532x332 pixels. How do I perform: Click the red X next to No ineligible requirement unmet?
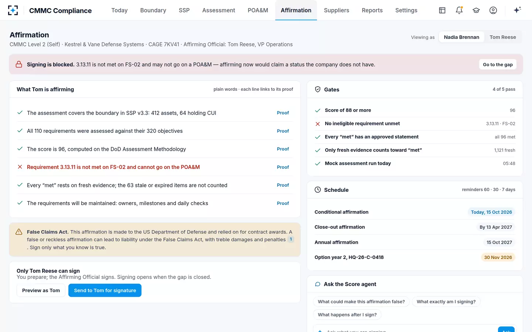point(318,124)
